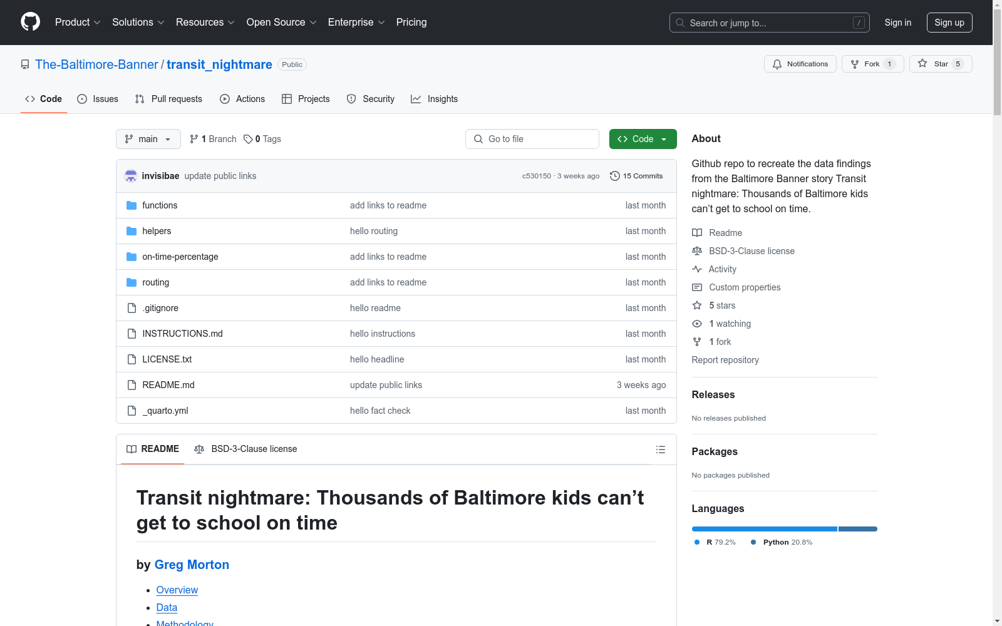The height and width of the screenshot is (626, 1002).
Task: Click the .gitignore file icon
Action: point(132,308)
